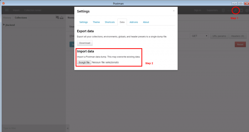This screenshot has height=132, width=249.
Task: Click the import collection tray icon
Action: coord(62,17)
